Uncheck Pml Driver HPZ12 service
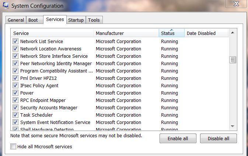Screen dimensions: 248x156 pos(15,78)
